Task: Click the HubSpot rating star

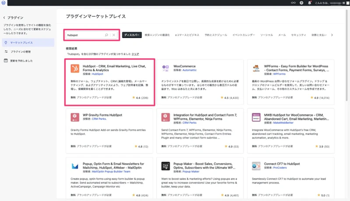Action: click(x=133, y=98)
